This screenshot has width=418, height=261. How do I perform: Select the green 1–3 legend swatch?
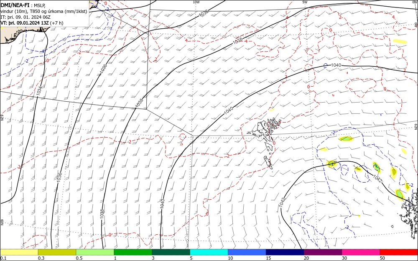(x=133, y=252)
